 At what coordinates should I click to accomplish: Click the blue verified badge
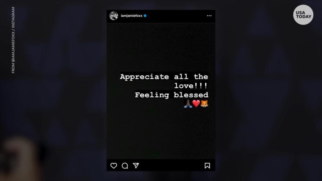145,16
